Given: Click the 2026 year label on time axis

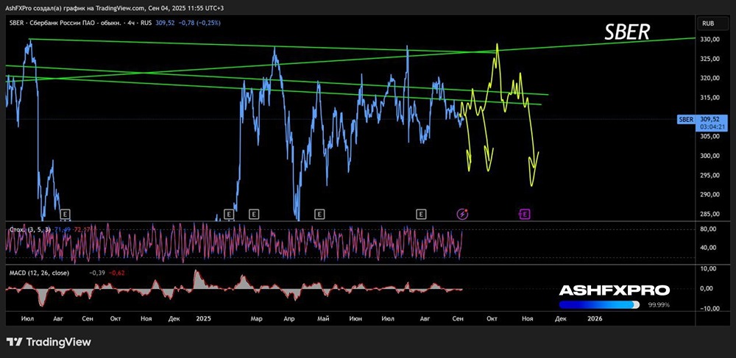Looking at the screenshot, I should pyautogui.click(x=595, y=318).
